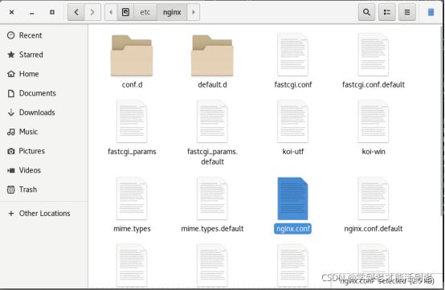
Task: Click the root disk icon in path bar
Action: click(125, 12)
